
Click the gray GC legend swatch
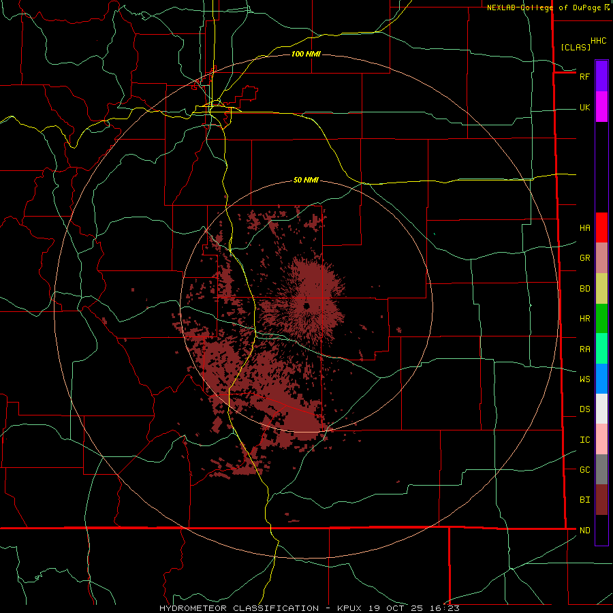tap(601, 469)
